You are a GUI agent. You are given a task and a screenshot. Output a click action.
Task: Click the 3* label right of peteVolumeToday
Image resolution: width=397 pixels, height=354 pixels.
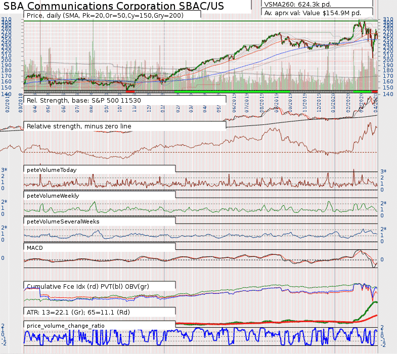pyautogui.click(x=383, y=171)
